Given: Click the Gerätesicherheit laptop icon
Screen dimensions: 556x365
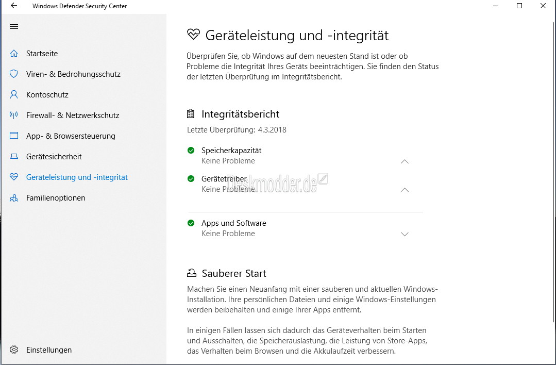Looking at the screenshot, I should coord(14,156).
